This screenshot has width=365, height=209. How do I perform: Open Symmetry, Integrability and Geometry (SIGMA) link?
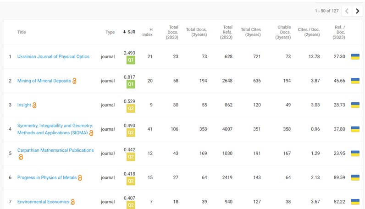(55, 129)
